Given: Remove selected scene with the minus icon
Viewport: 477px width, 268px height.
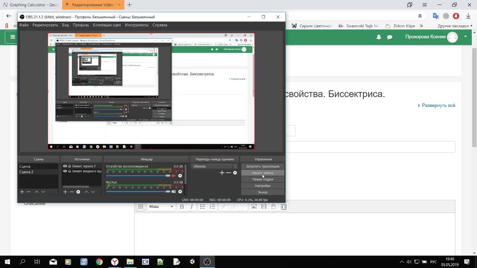Looking at the screenshot, I should tap(28, 192).
